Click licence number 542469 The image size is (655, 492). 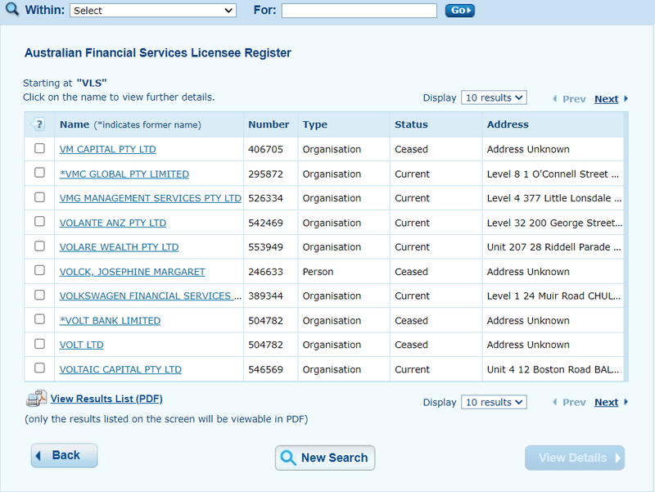[x=265, y=223]
